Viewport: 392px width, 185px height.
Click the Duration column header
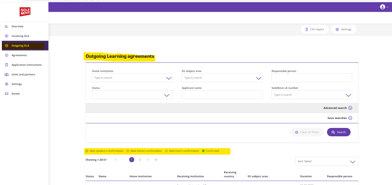(x=306, y=177)
